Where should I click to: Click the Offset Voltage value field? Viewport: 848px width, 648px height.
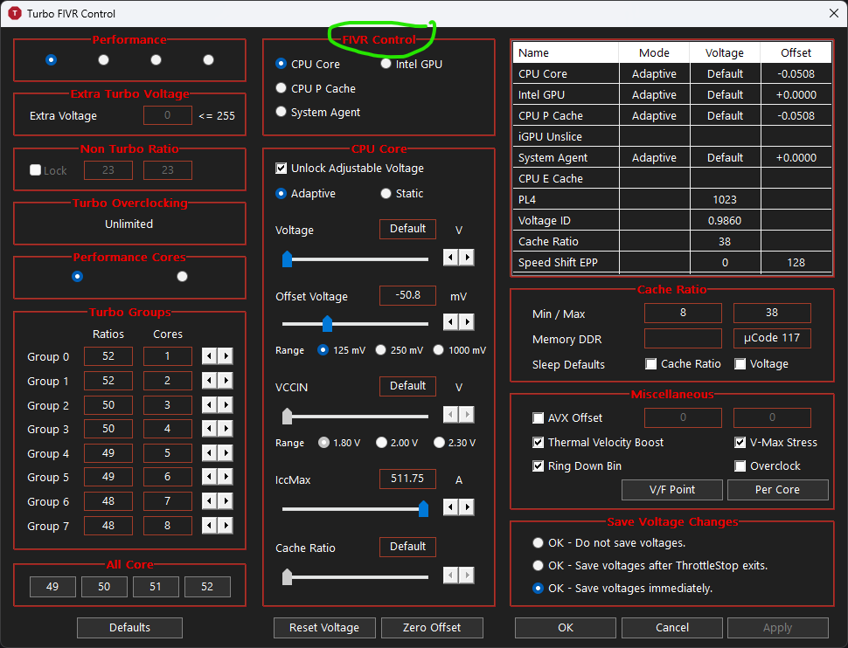(407, 295)
